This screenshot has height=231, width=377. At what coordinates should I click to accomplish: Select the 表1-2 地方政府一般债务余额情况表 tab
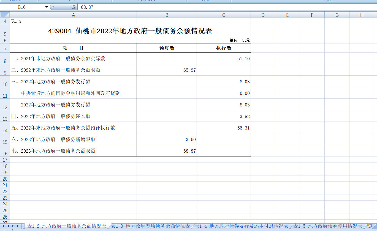tap(67, 226)
